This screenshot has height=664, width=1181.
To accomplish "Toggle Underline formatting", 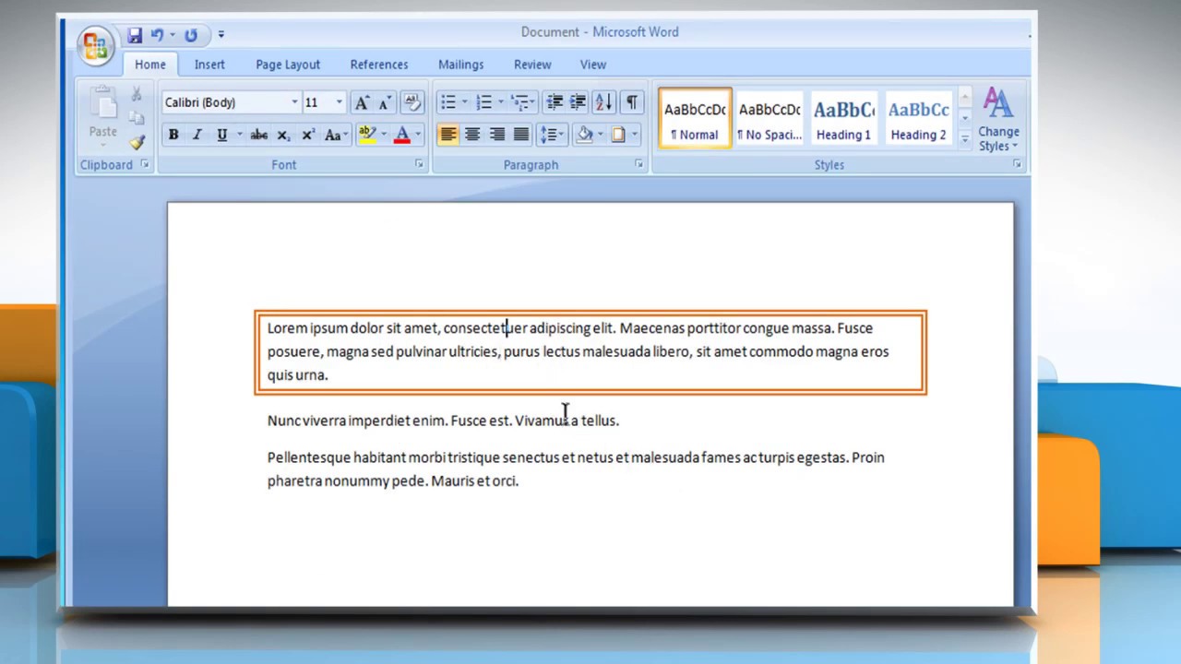I will tap(221, 135).
